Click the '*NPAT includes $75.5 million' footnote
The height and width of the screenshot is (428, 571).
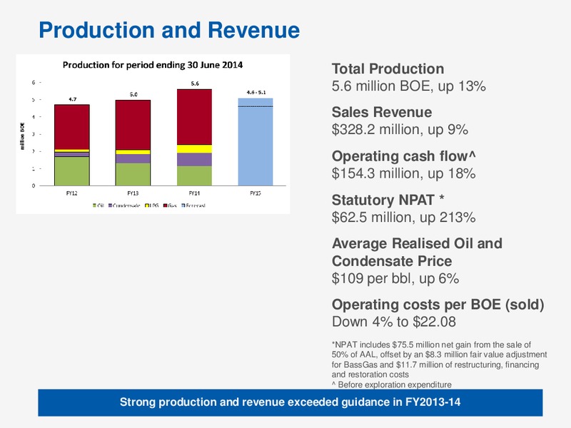click(x=439, y=360)
